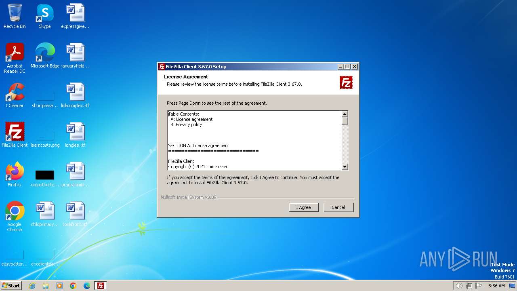
Task: Close the FileZilla Setup window
Action: 354,67
